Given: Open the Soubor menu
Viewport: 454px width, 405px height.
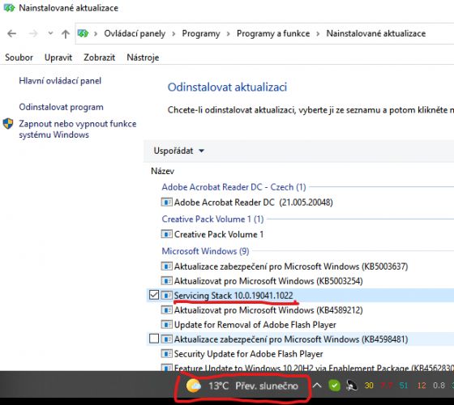Looking at the screenshot, I should pos(19,58).
